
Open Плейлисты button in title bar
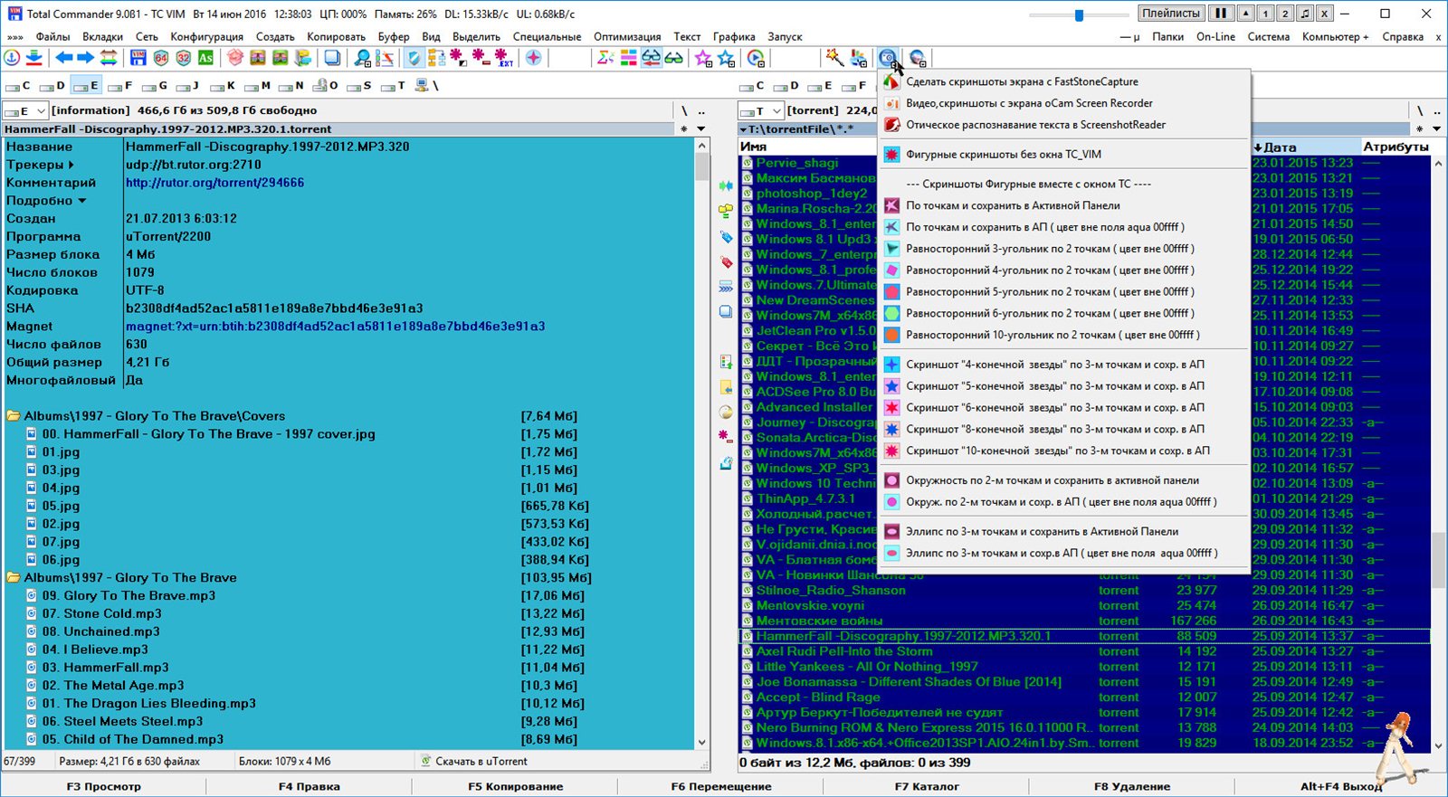[1171, 14]
